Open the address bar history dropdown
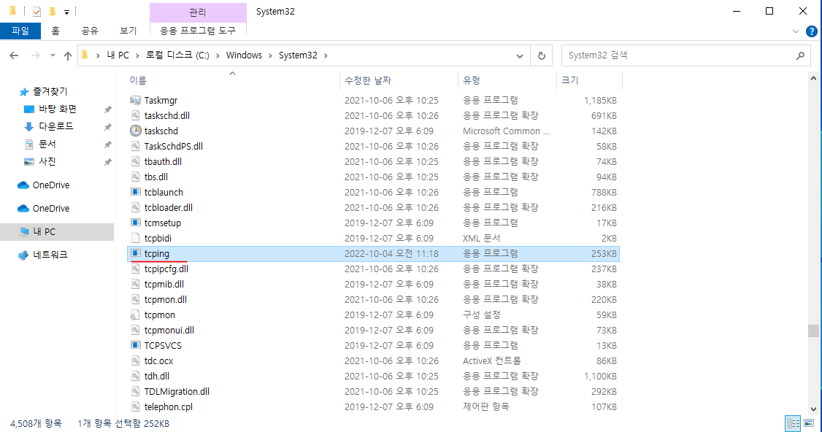 coord(520,55)
